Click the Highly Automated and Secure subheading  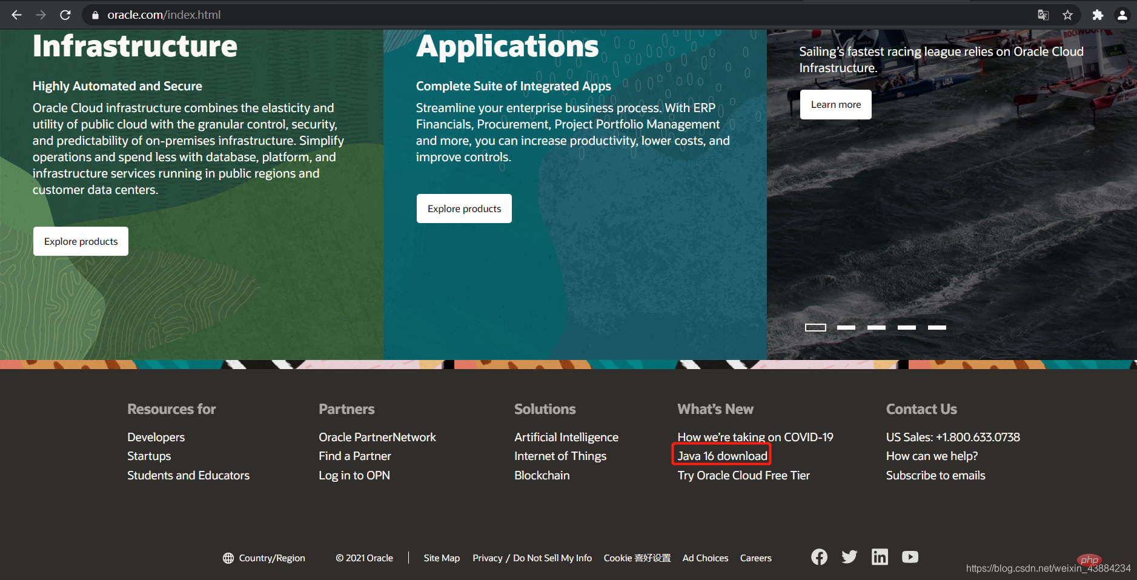(x=118, y=86)
